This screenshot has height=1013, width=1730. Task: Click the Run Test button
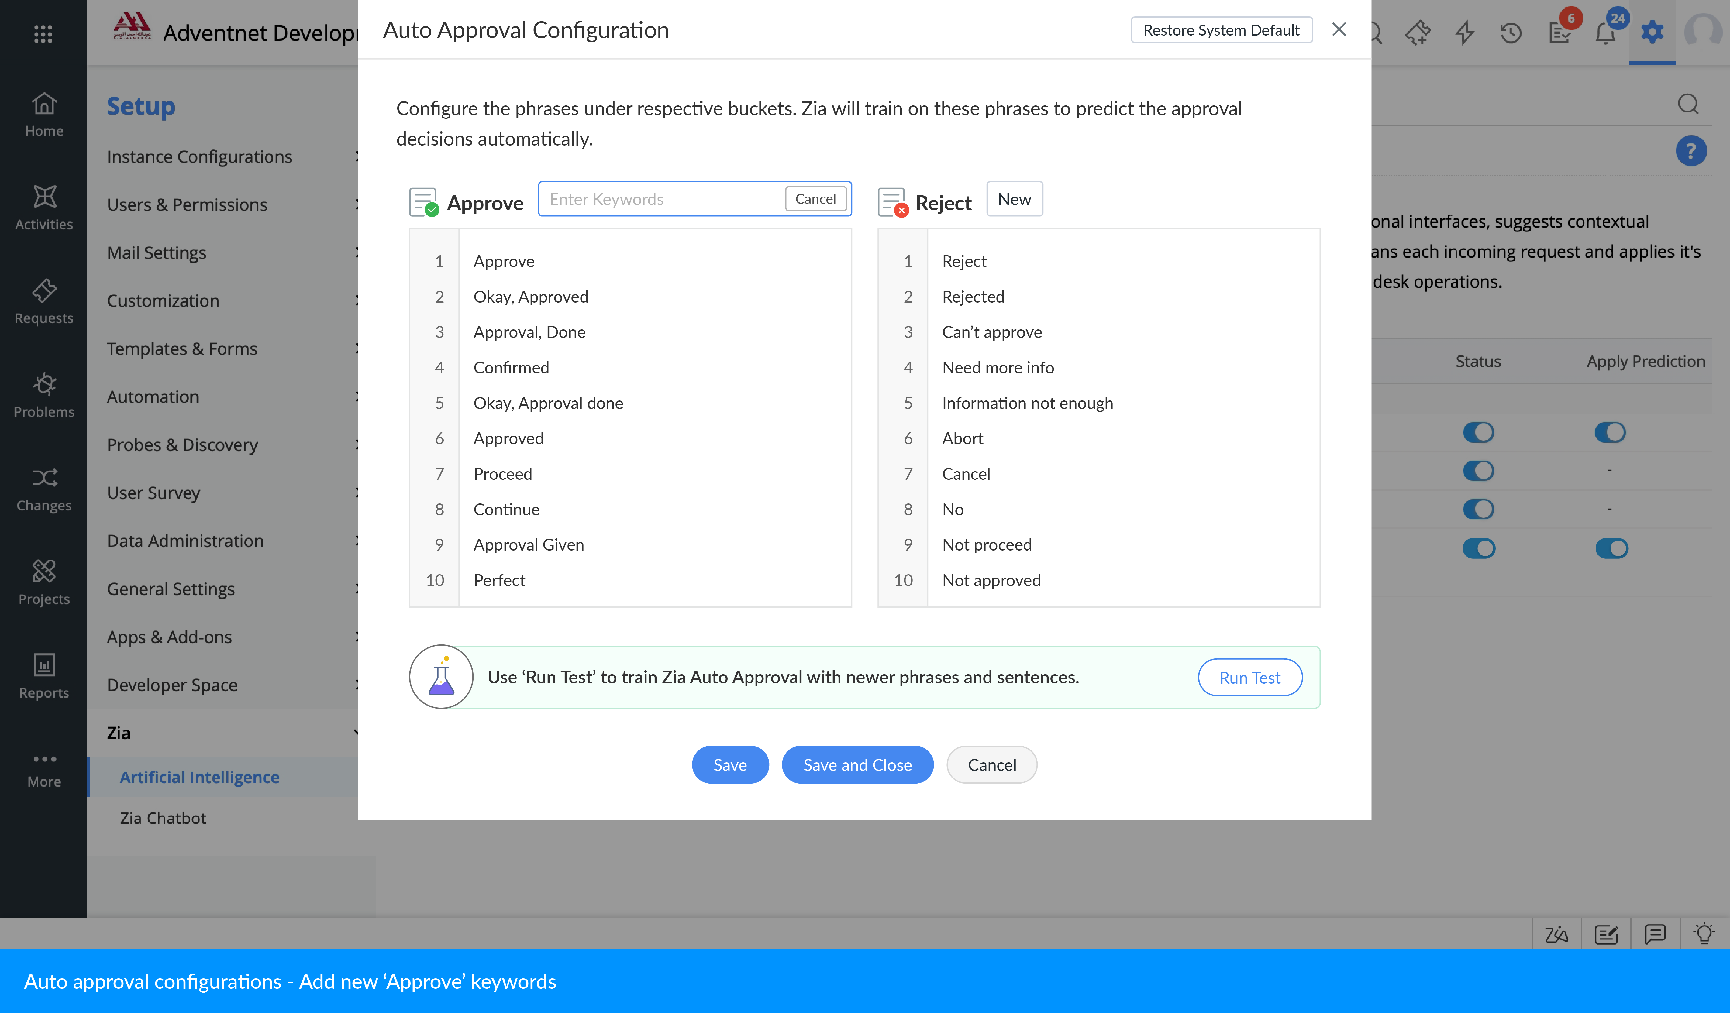1249,677
